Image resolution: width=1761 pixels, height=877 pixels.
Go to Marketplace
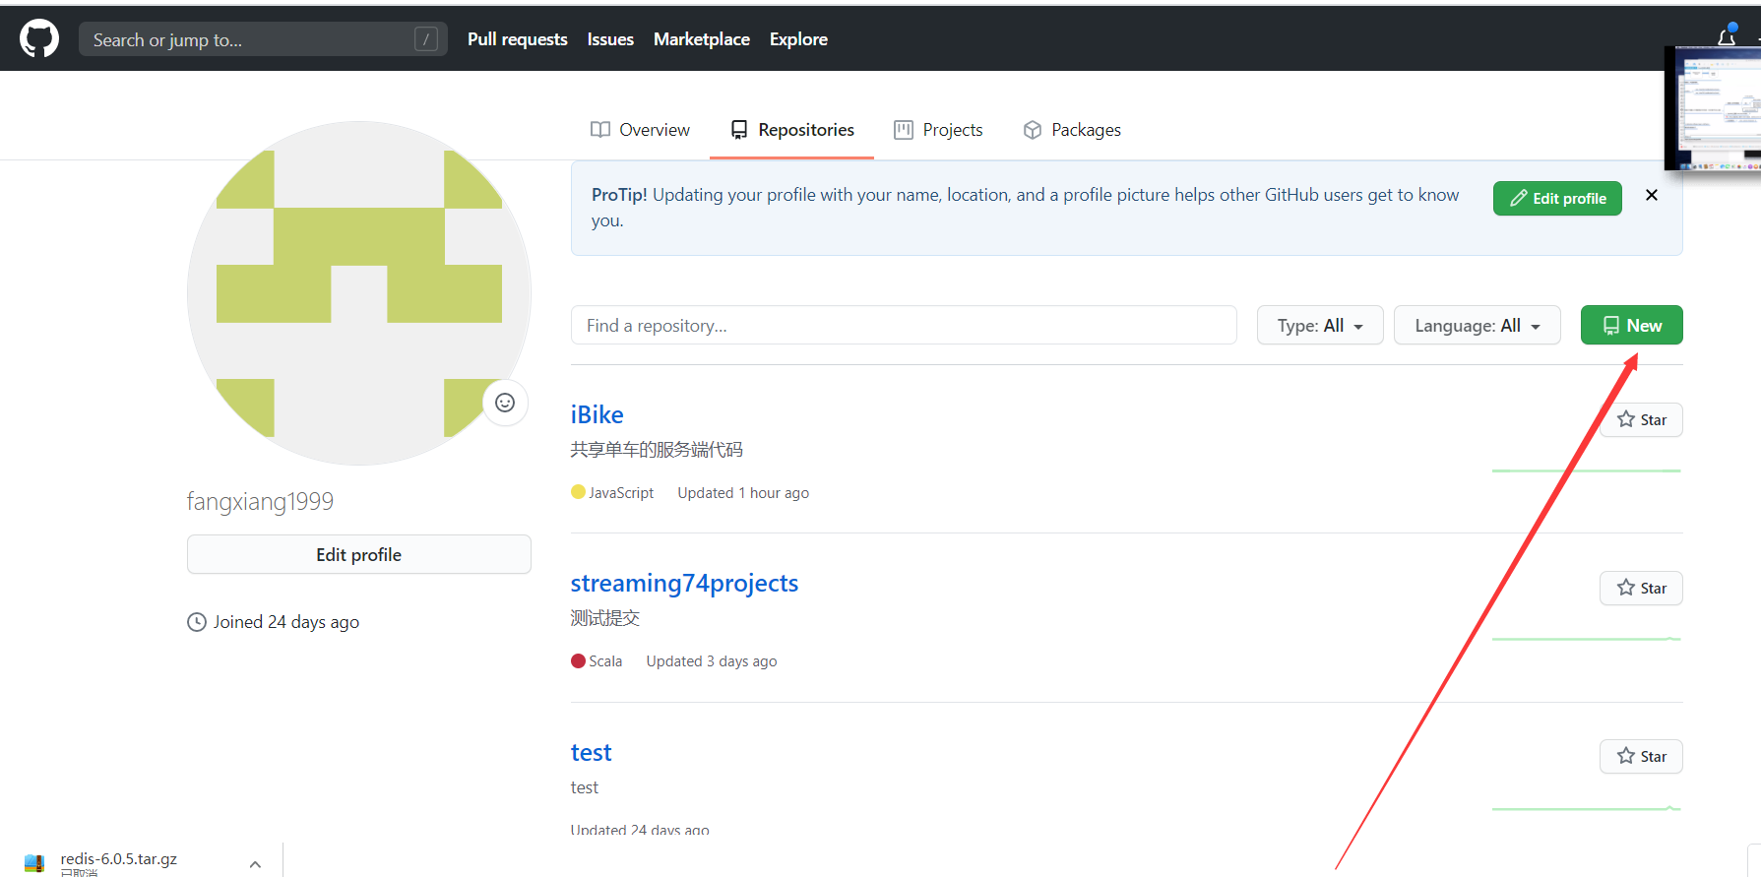coord(702,39)
